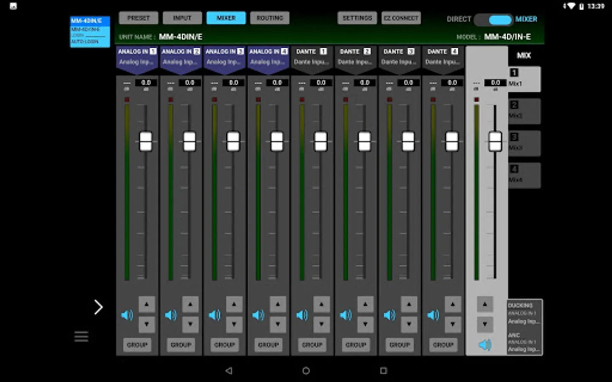Open the ANC settings panel
Viewport: 612px width, 382px height.
(524, 342)
